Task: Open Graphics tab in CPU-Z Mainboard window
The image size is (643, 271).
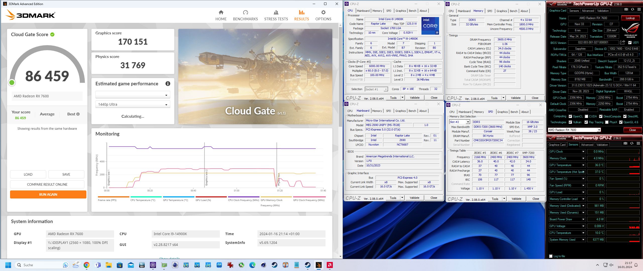Action: [x=400, y=111]
